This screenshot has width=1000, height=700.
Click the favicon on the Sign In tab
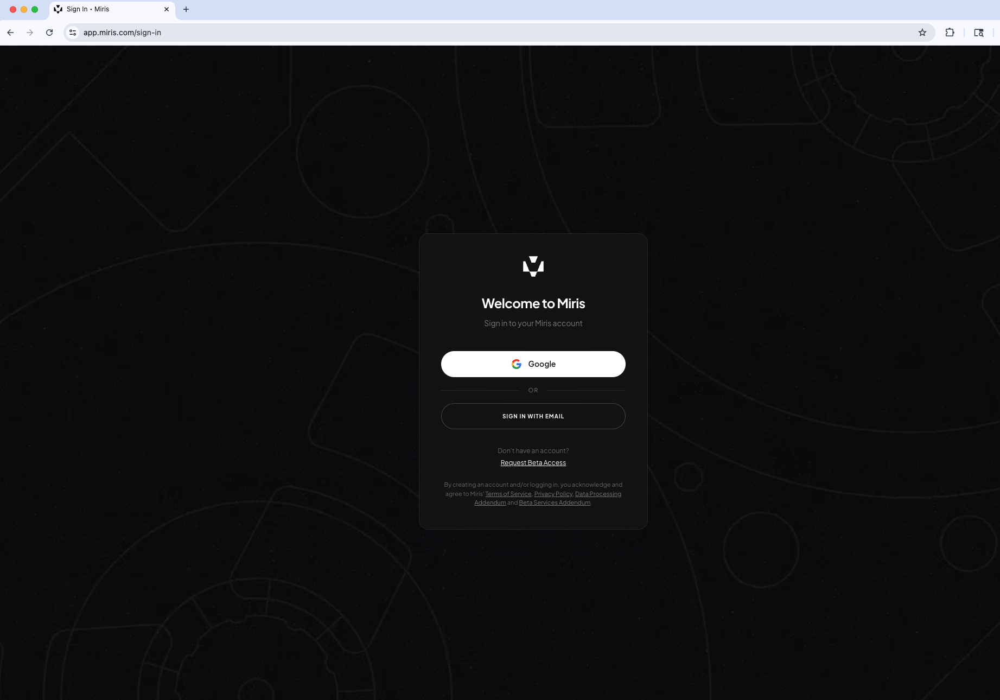[58, 9]
